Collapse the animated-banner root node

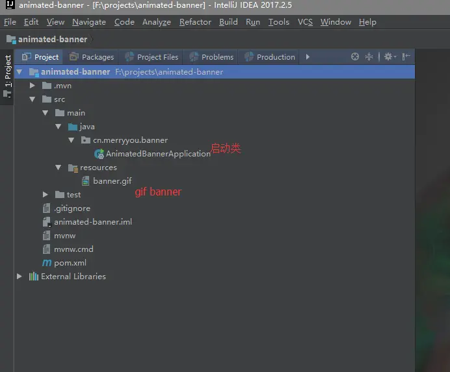[20, 71]
